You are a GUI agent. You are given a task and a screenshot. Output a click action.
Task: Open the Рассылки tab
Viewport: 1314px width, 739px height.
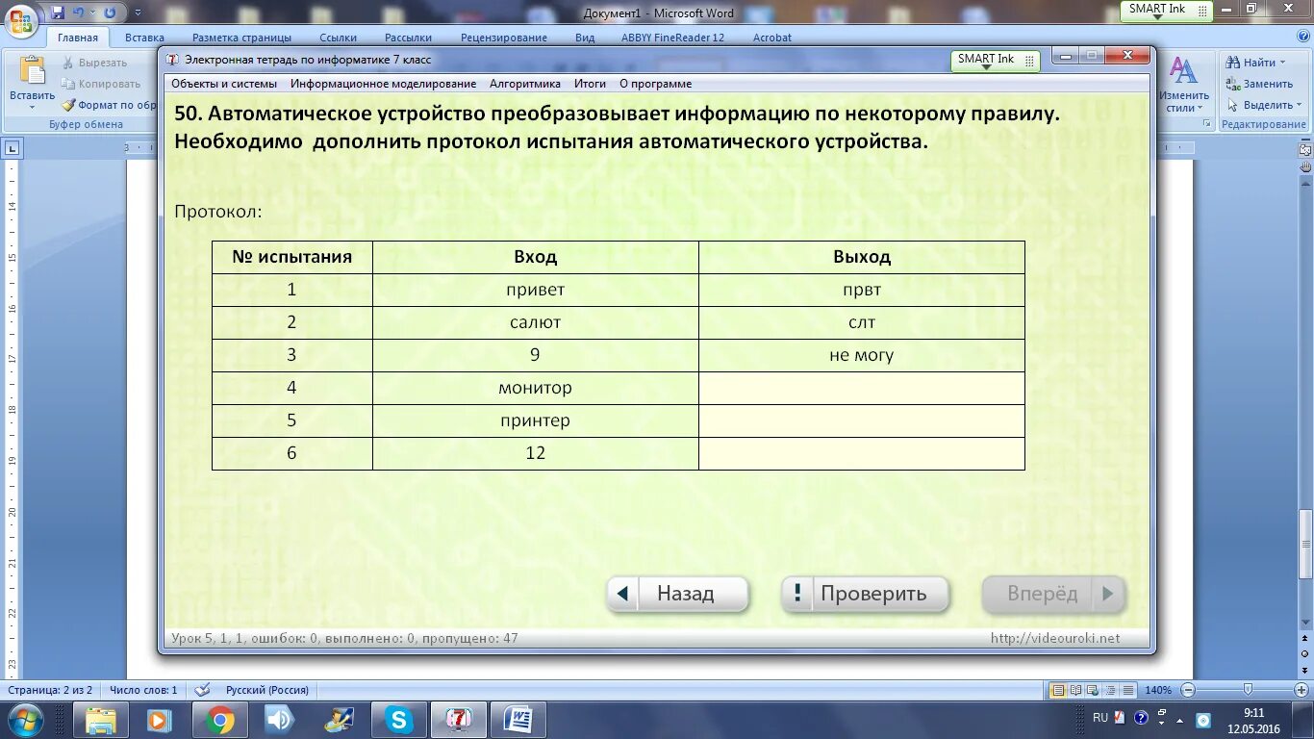coord(408,38)
